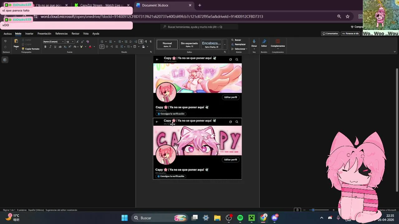Click the zoom in plus icon

click(x=334, y=210)
